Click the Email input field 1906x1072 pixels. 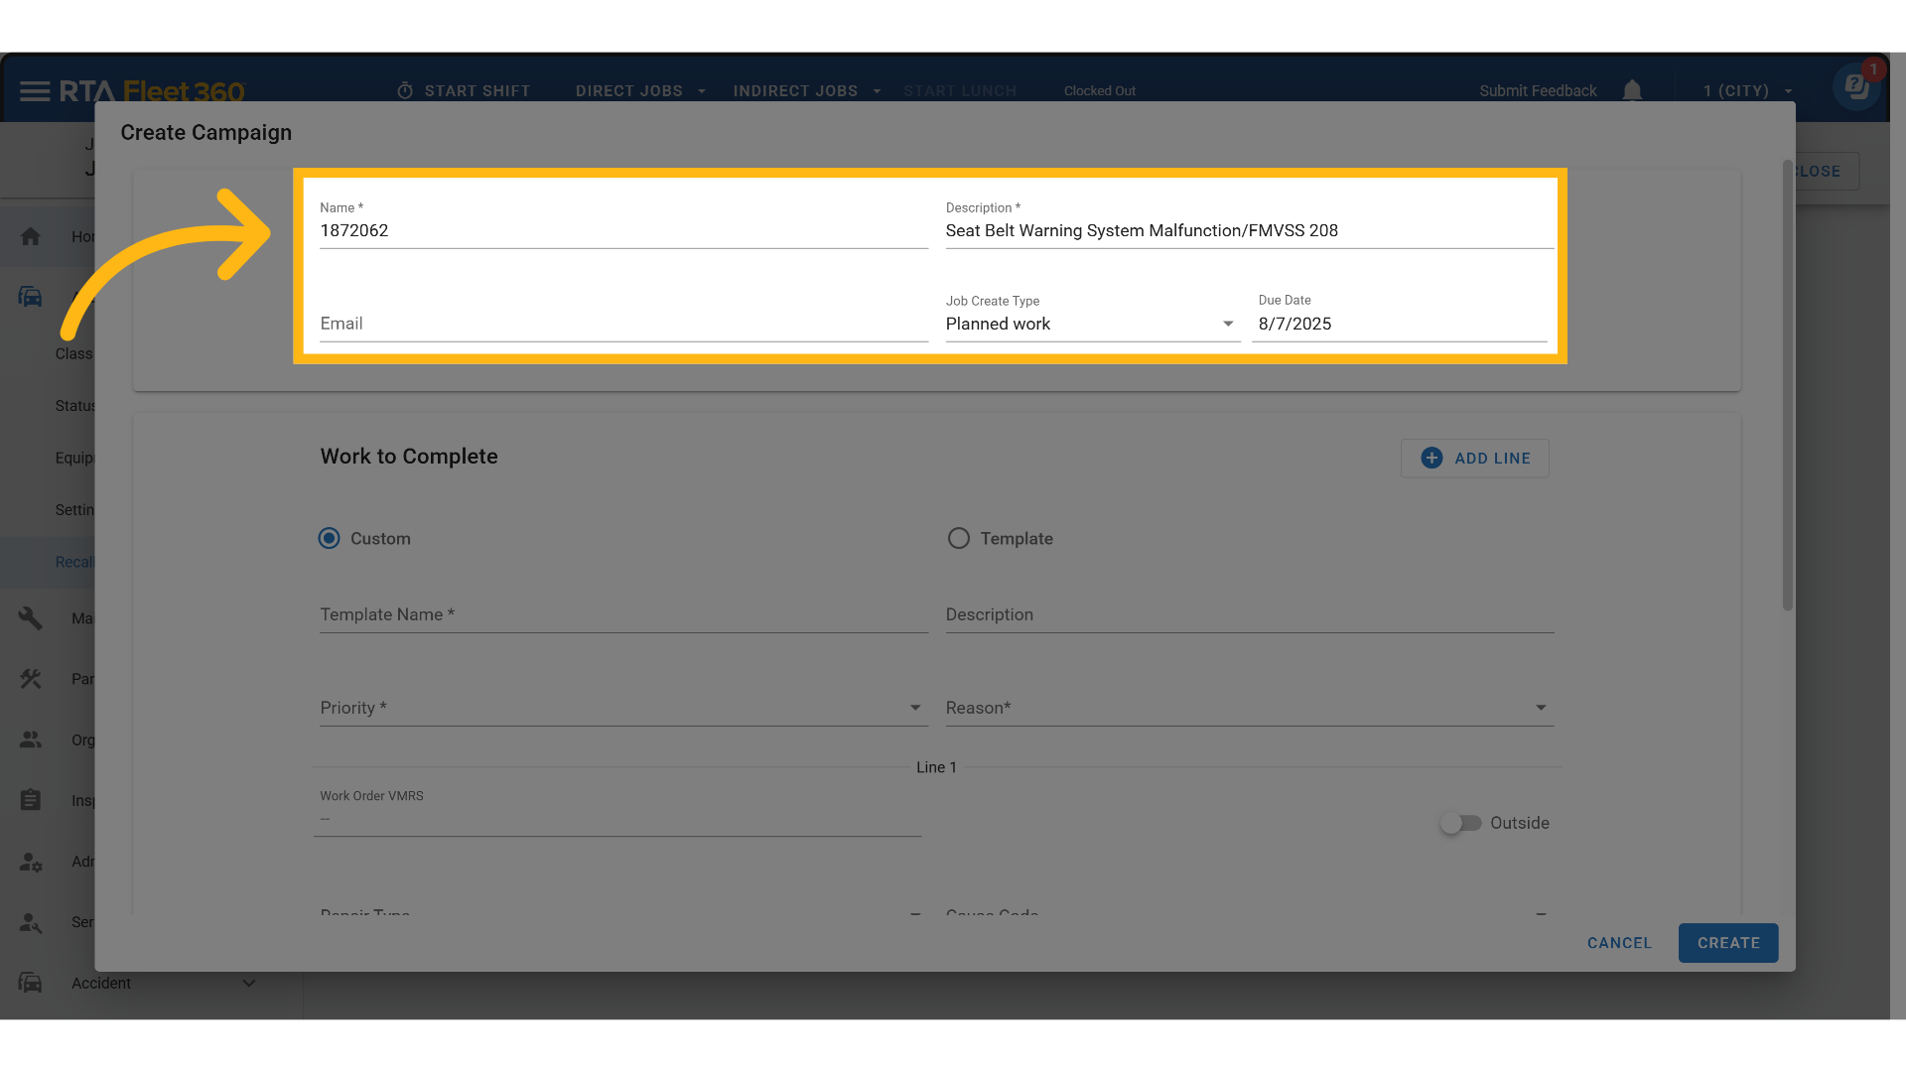point(623,324)
